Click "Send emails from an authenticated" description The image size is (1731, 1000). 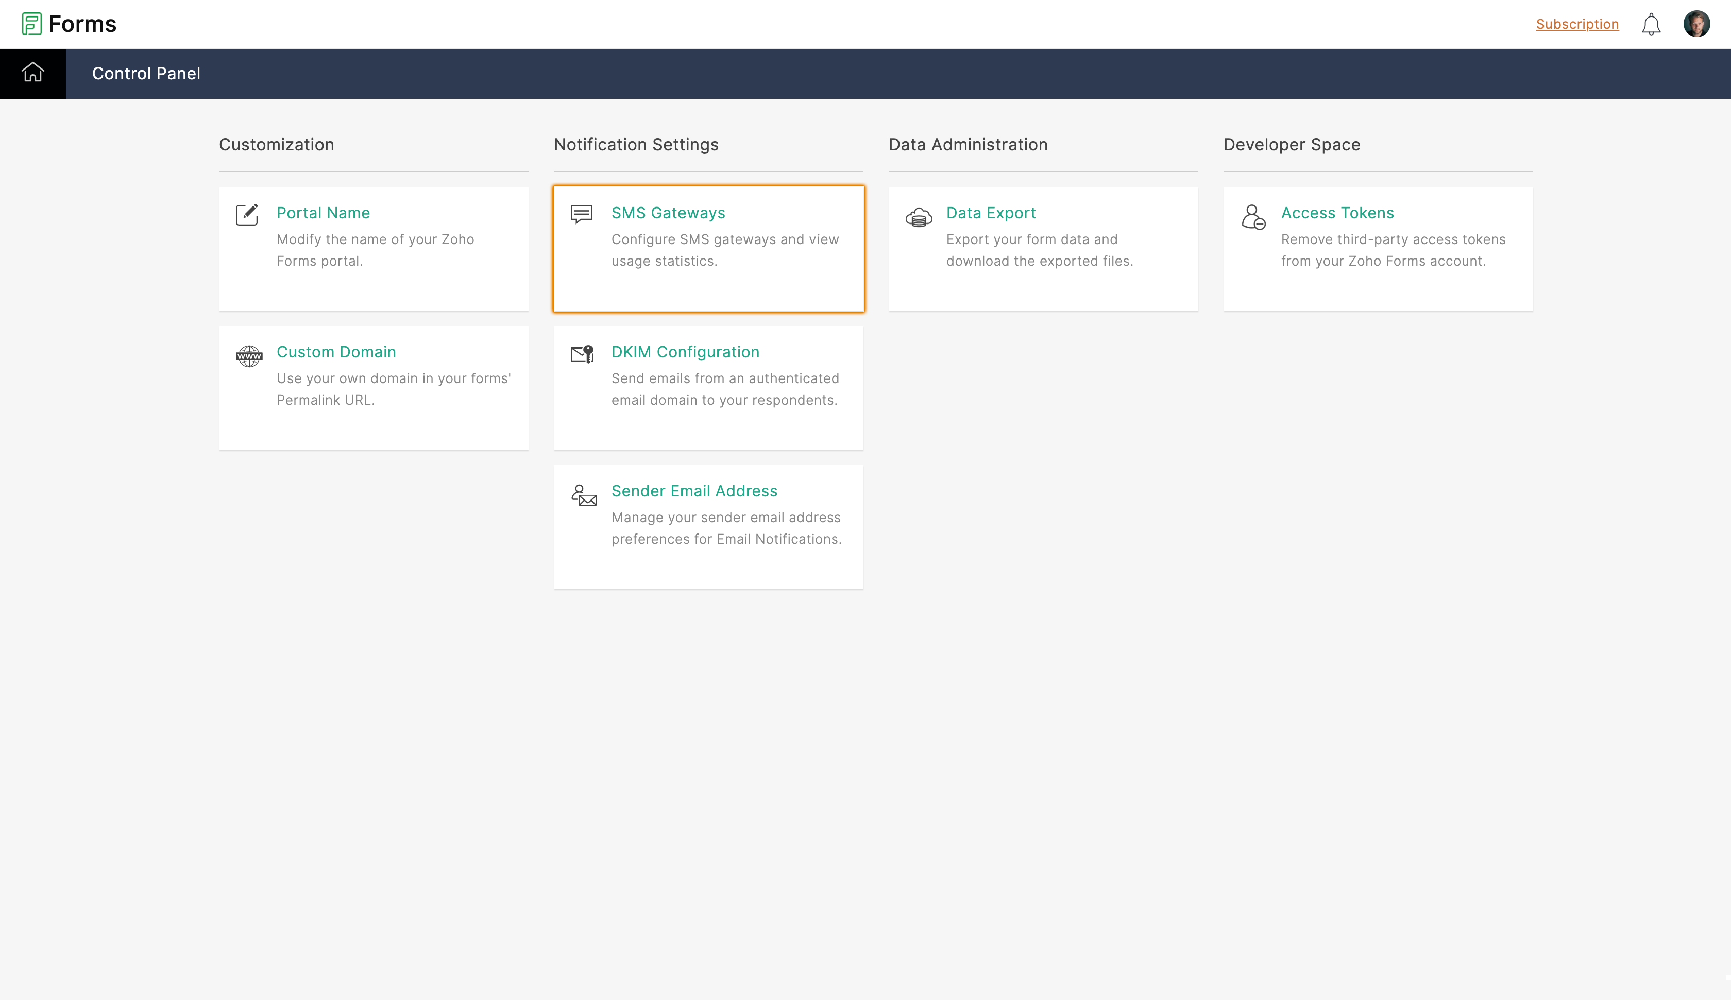[x=725, y=389]
